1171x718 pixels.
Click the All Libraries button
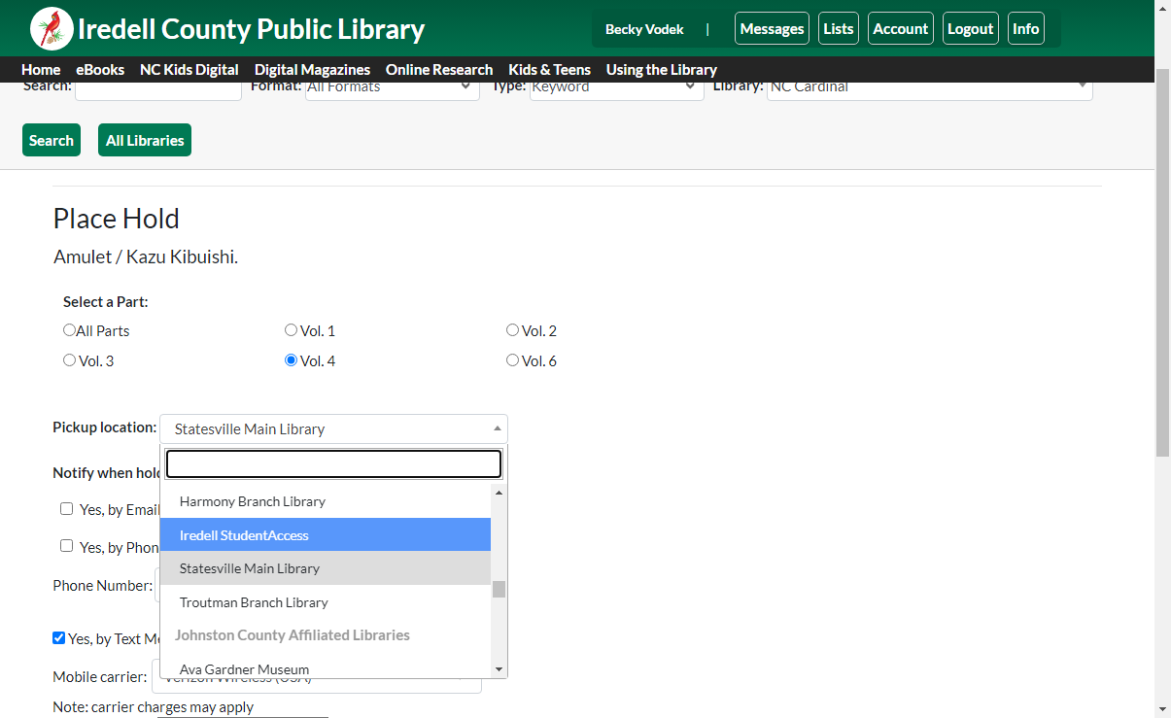point(145,140)
